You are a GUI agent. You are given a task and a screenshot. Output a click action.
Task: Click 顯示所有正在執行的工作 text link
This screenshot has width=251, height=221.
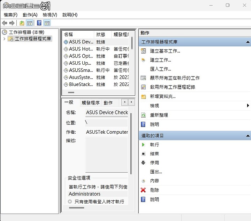[175, 78]
